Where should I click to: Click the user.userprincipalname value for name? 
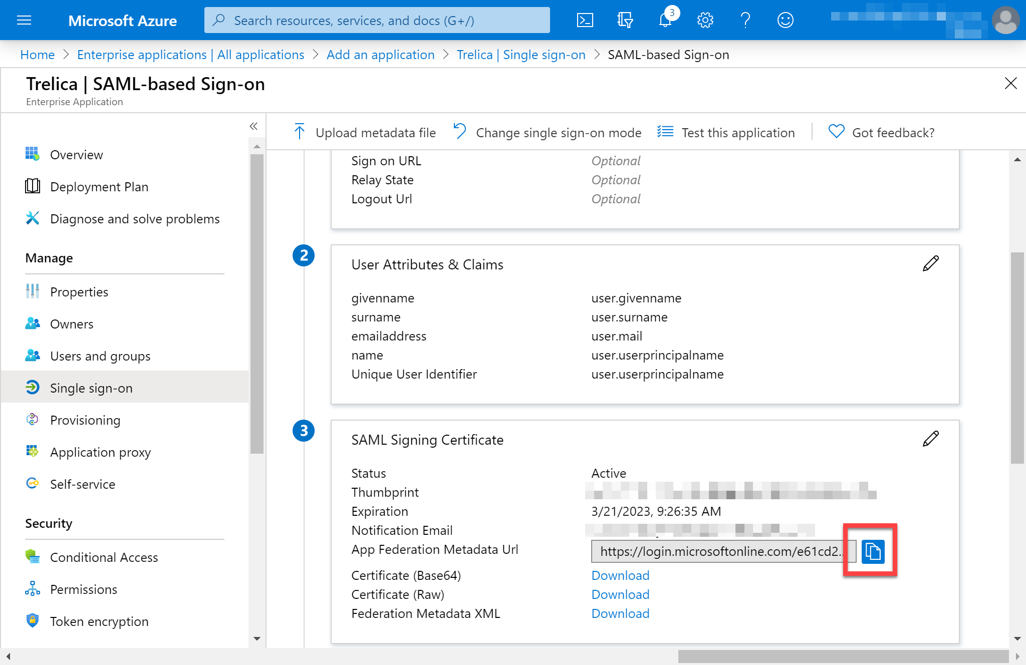point(657,355)
